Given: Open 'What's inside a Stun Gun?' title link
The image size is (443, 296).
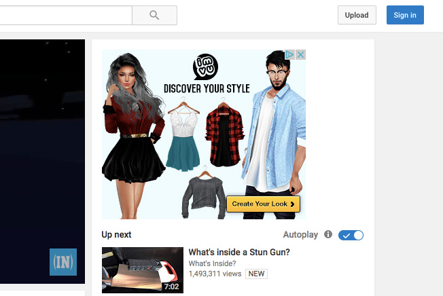Looking at the screenshot, I should [x=239, y=253].
